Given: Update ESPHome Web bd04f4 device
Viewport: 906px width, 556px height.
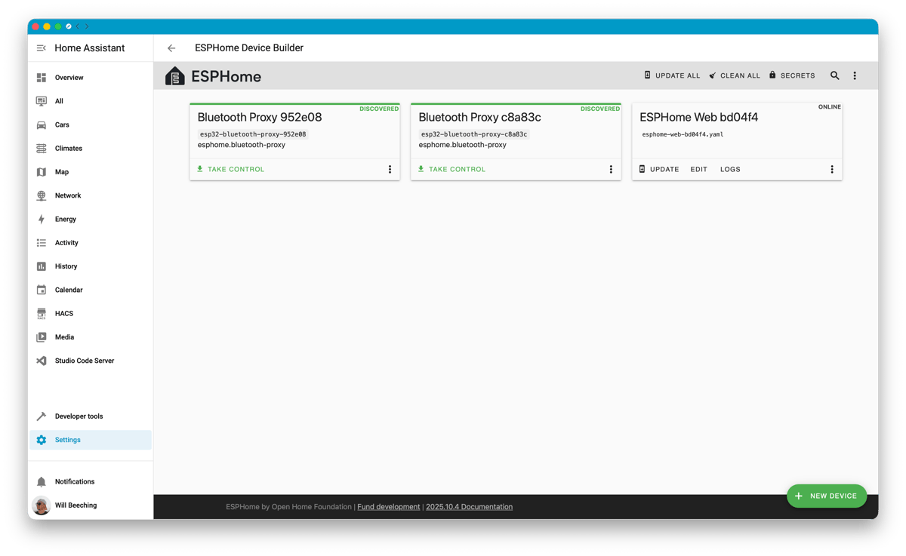Looking at the screenshot, I should pyautogui.click(x=659, y=169).
